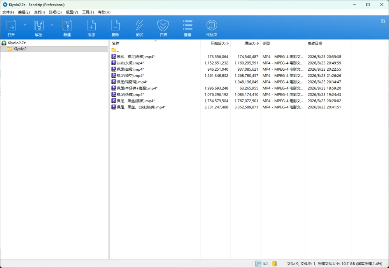This screenshot has width=389, height=268.
Task: Open the 视图(V) menu
Action: coord(72,12)
